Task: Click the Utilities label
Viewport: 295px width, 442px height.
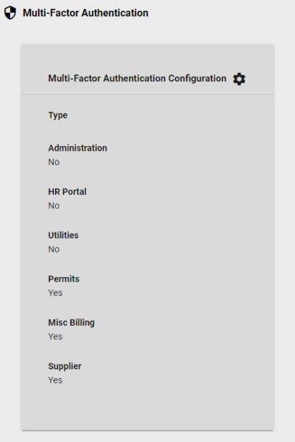Action: click(x=63, y=236)
